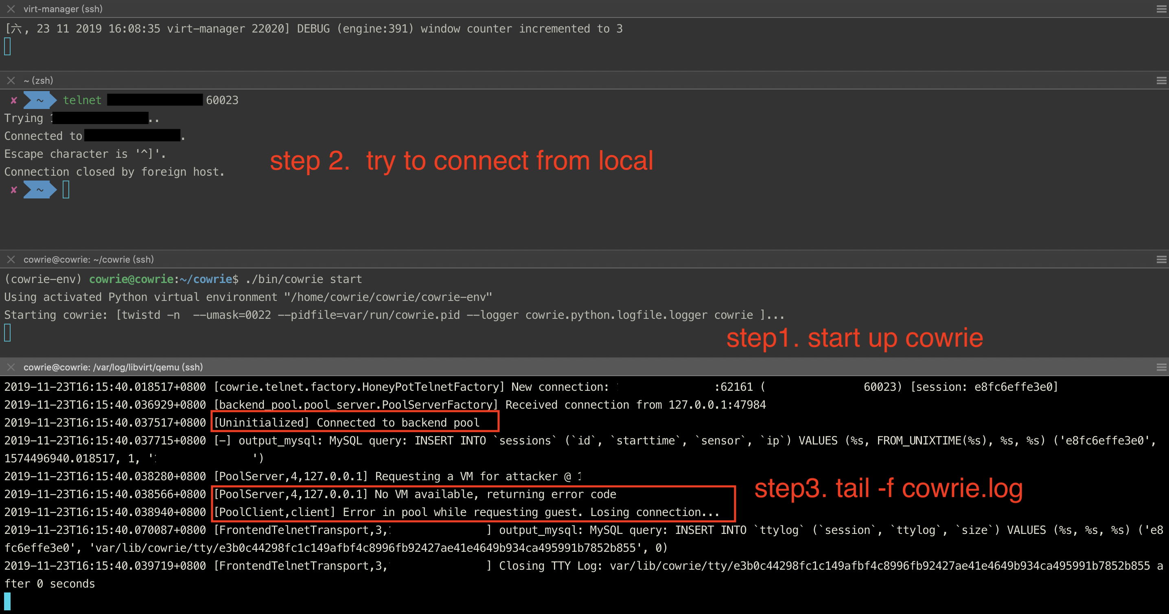Click the pink x exit-status indicator beside telnet command

tap(13, 100)
